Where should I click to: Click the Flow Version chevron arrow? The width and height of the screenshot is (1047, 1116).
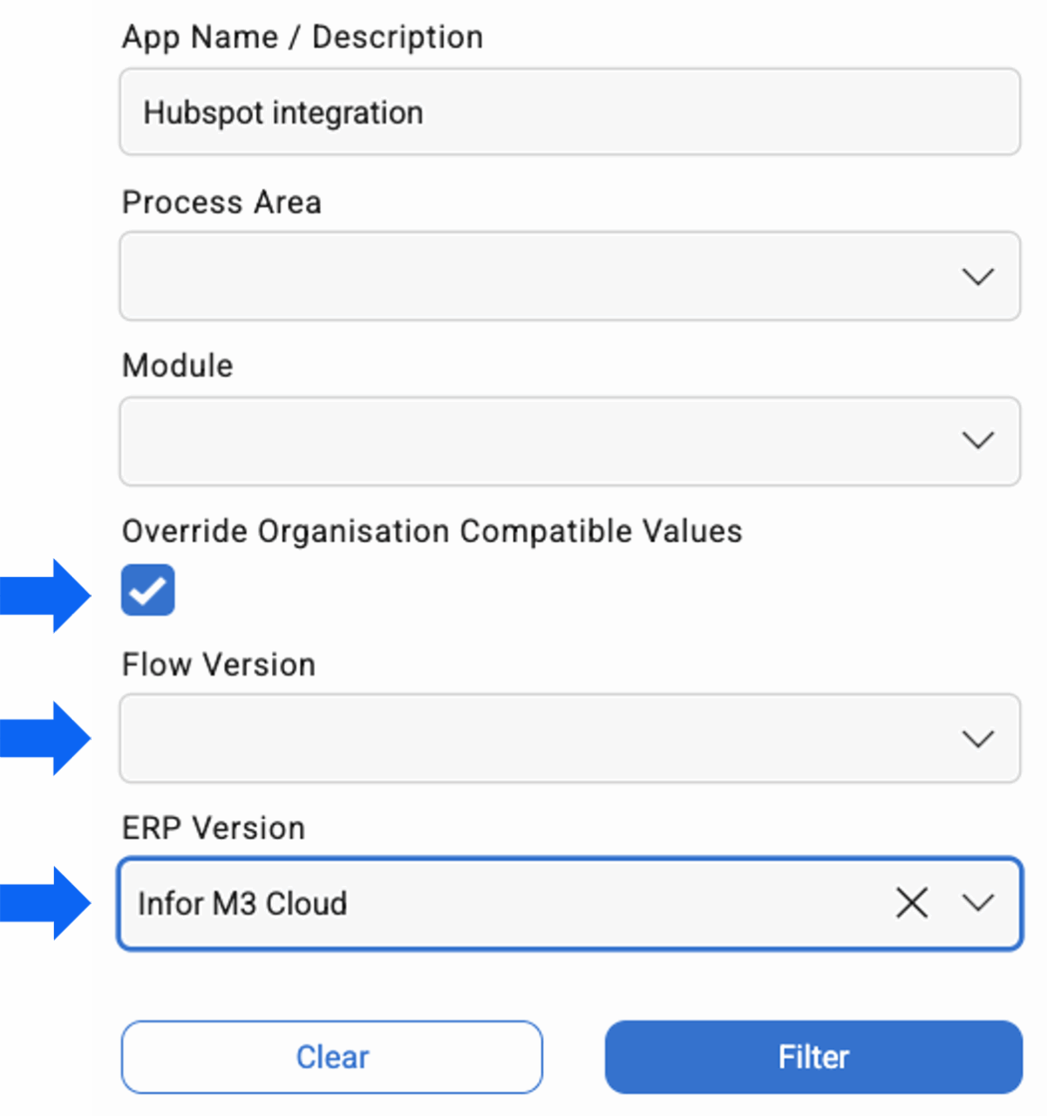tap(977, 739)
